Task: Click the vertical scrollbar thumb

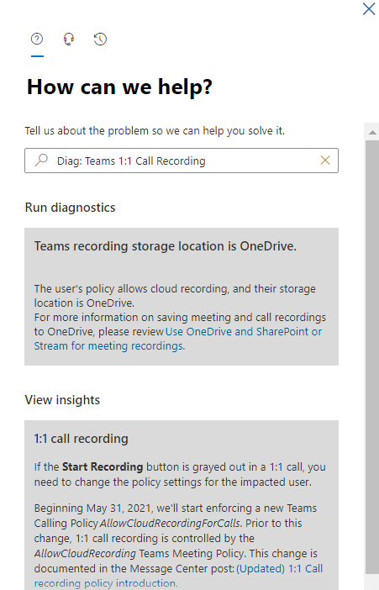Action: (372, 356)
